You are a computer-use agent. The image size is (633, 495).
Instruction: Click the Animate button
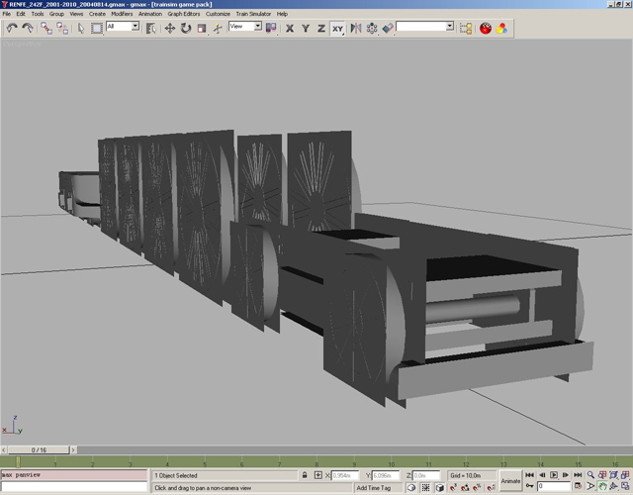click(510, 480)
